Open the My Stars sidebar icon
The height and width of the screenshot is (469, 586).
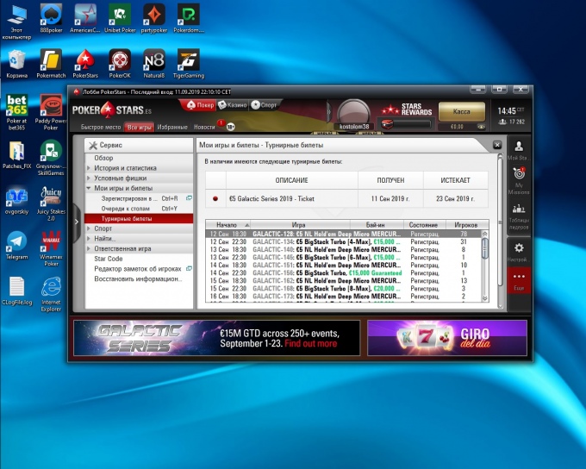point(519,150)
